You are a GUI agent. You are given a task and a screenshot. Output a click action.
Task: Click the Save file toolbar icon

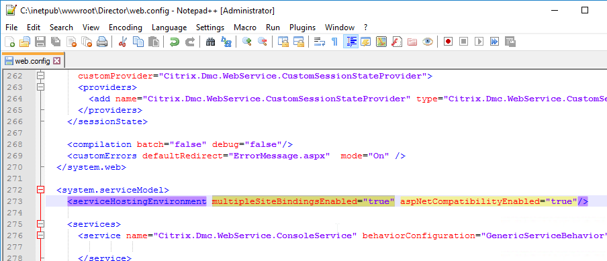(x=41, y=42)
